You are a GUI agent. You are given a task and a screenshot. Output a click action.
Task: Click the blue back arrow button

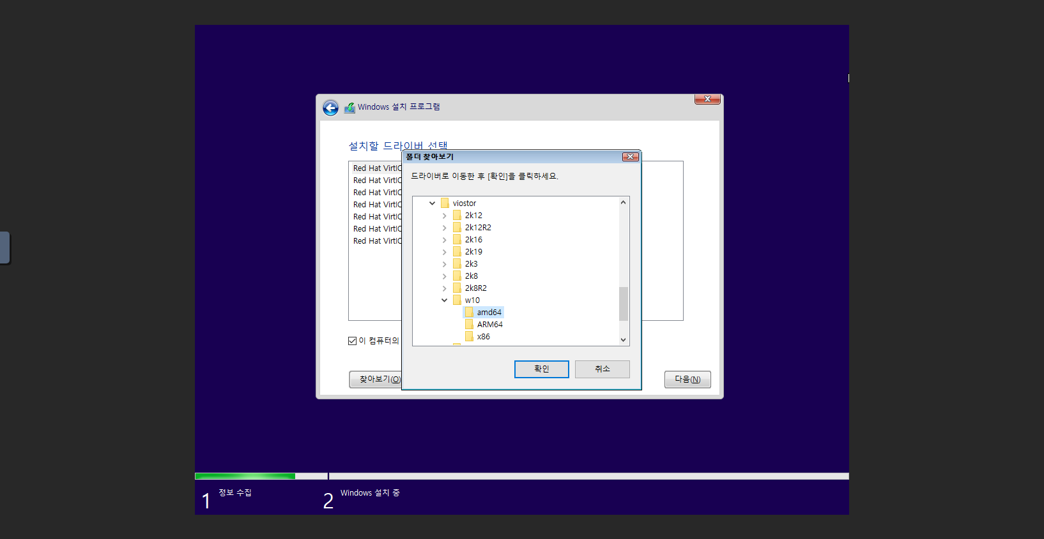330,108
